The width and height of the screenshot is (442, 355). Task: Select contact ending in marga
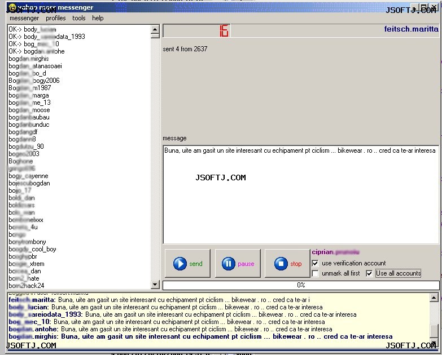(x=29, y=95)
